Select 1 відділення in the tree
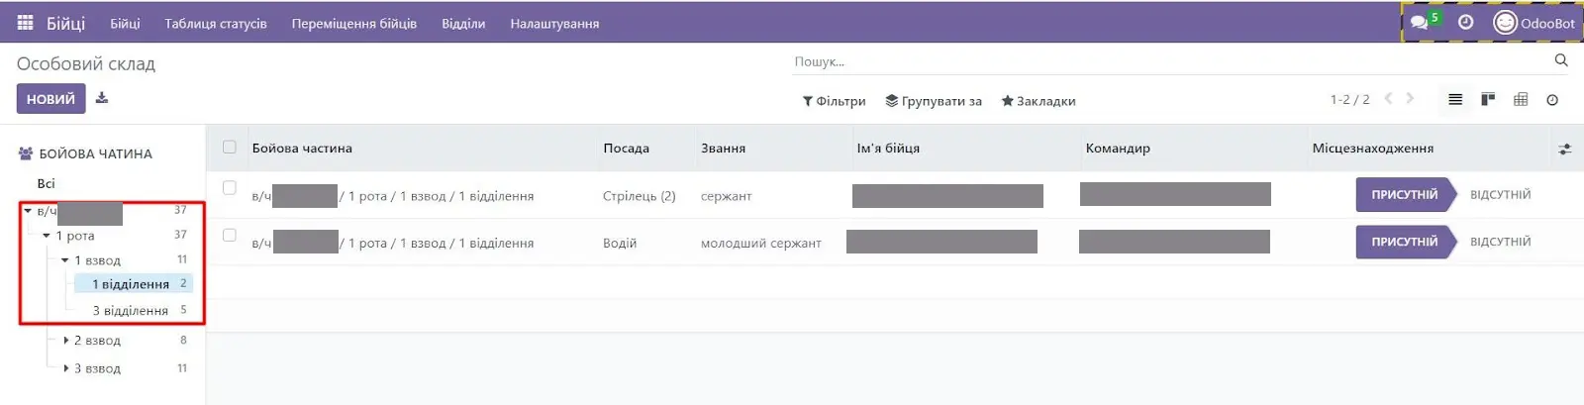1584x405 pixels. point(132,284)
